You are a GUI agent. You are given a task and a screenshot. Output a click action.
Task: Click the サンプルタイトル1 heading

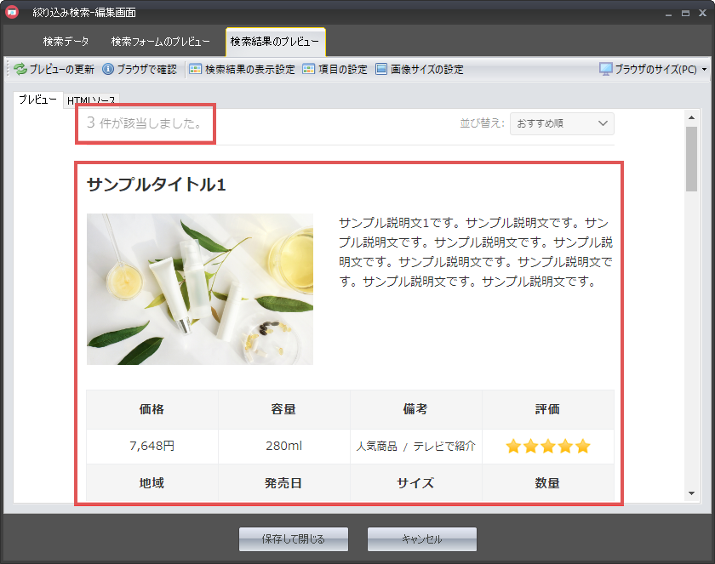coord(156,185)
